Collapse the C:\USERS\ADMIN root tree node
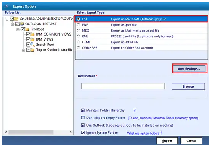This screenshot has width=210, height=146. point(7,19)
